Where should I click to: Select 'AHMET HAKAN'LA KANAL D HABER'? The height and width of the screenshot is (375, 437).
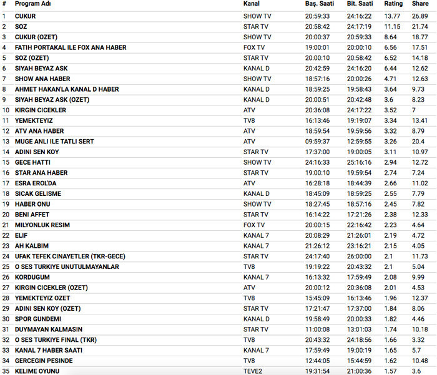point(67,89)
